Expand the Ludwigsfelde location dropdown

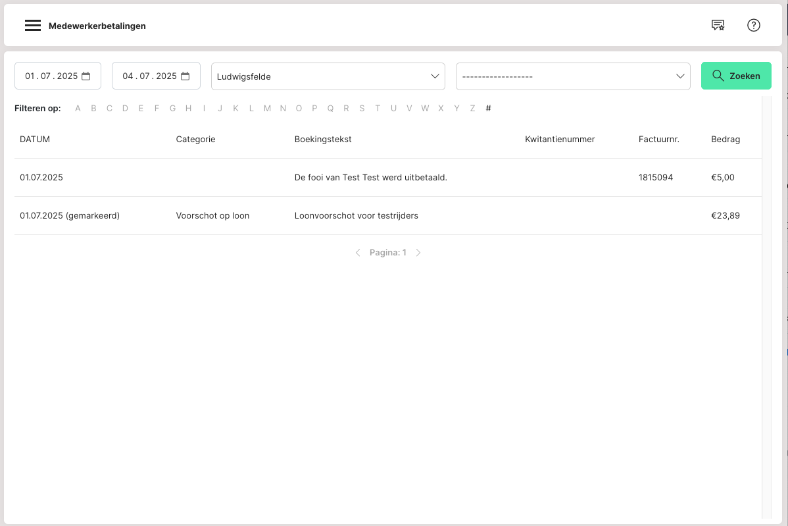328,76
